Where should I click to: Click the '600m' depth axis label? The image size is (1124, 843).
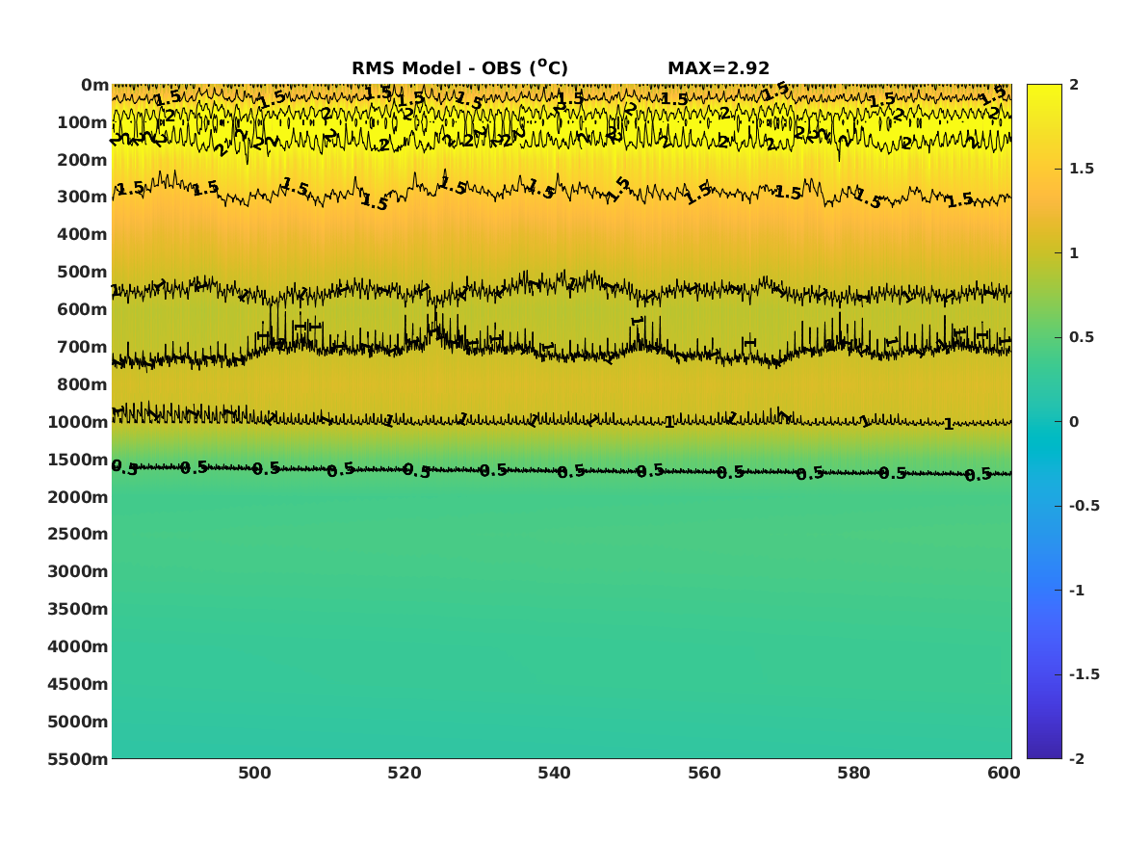[x=83, y=309]
